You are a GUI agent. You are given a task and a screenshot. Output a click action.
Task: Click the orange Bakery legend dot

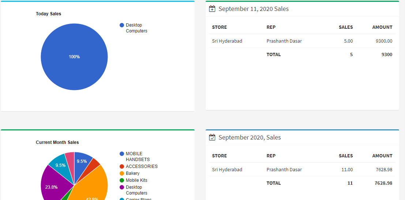click(122, 173)
